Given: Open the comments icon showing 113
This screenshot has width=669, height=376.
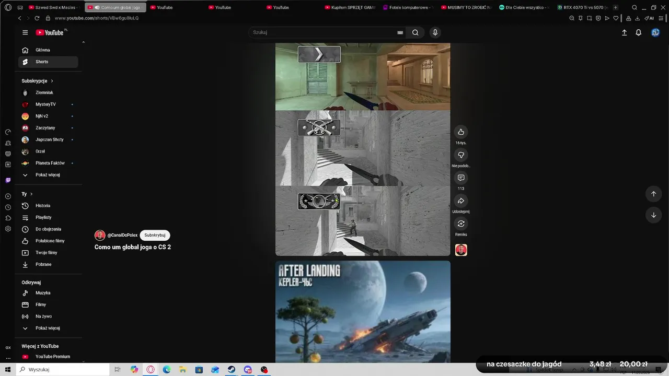Looking at the screenshot, I should click(x=460, y=178).
